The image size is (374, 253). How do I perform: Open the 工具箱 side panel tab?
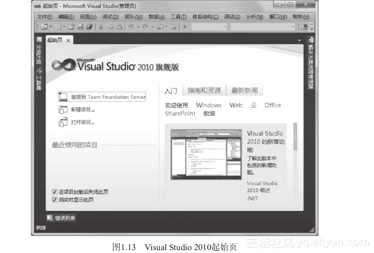[39, 79]
